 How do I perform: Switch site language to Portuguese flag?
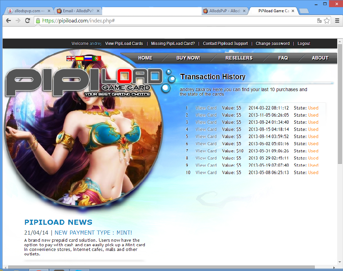(x=97, y=58)
